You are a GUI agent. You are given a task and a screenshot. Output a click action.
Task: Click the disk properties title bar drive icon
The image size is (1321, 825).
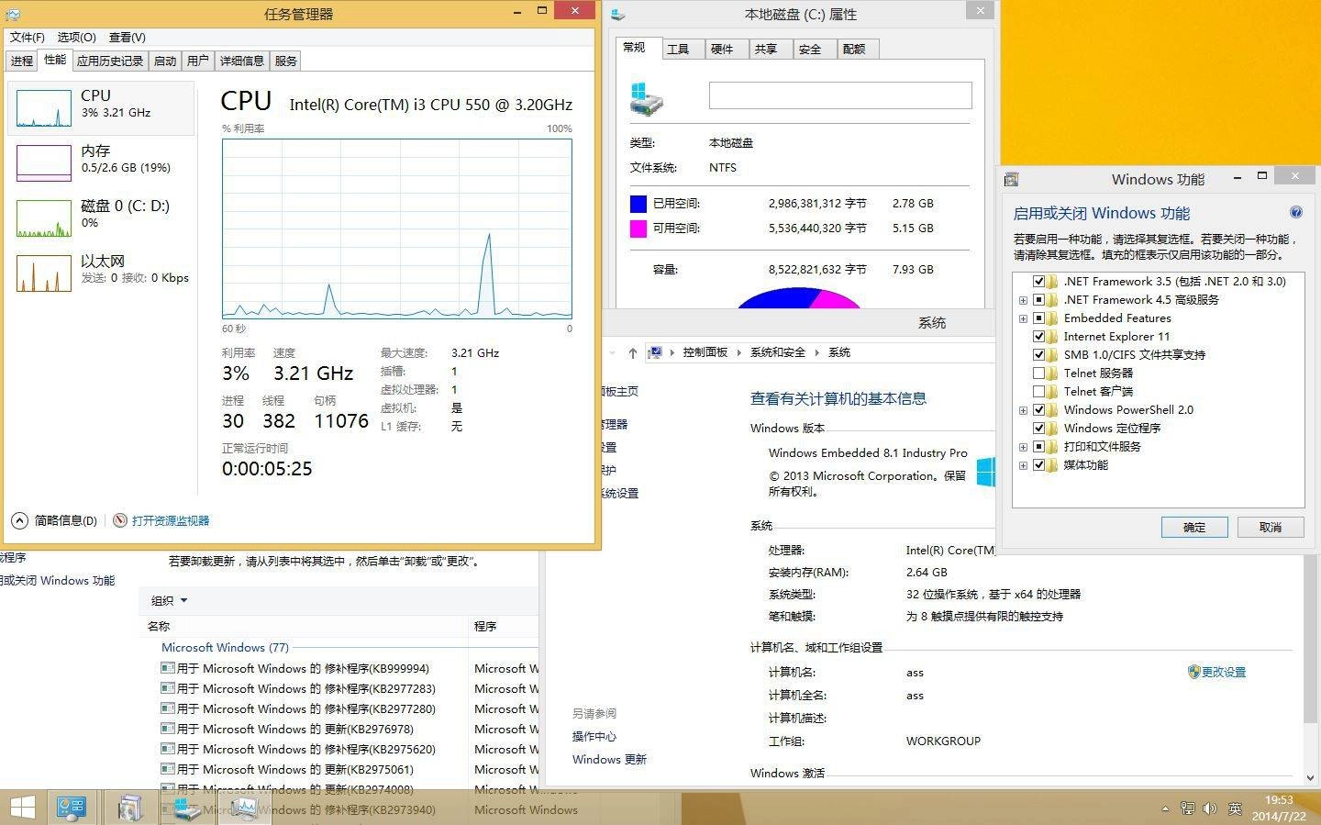[618, 14]
